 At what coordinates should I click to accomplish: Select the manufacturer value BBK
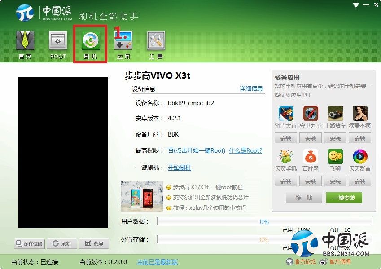[x=173, y=135]
